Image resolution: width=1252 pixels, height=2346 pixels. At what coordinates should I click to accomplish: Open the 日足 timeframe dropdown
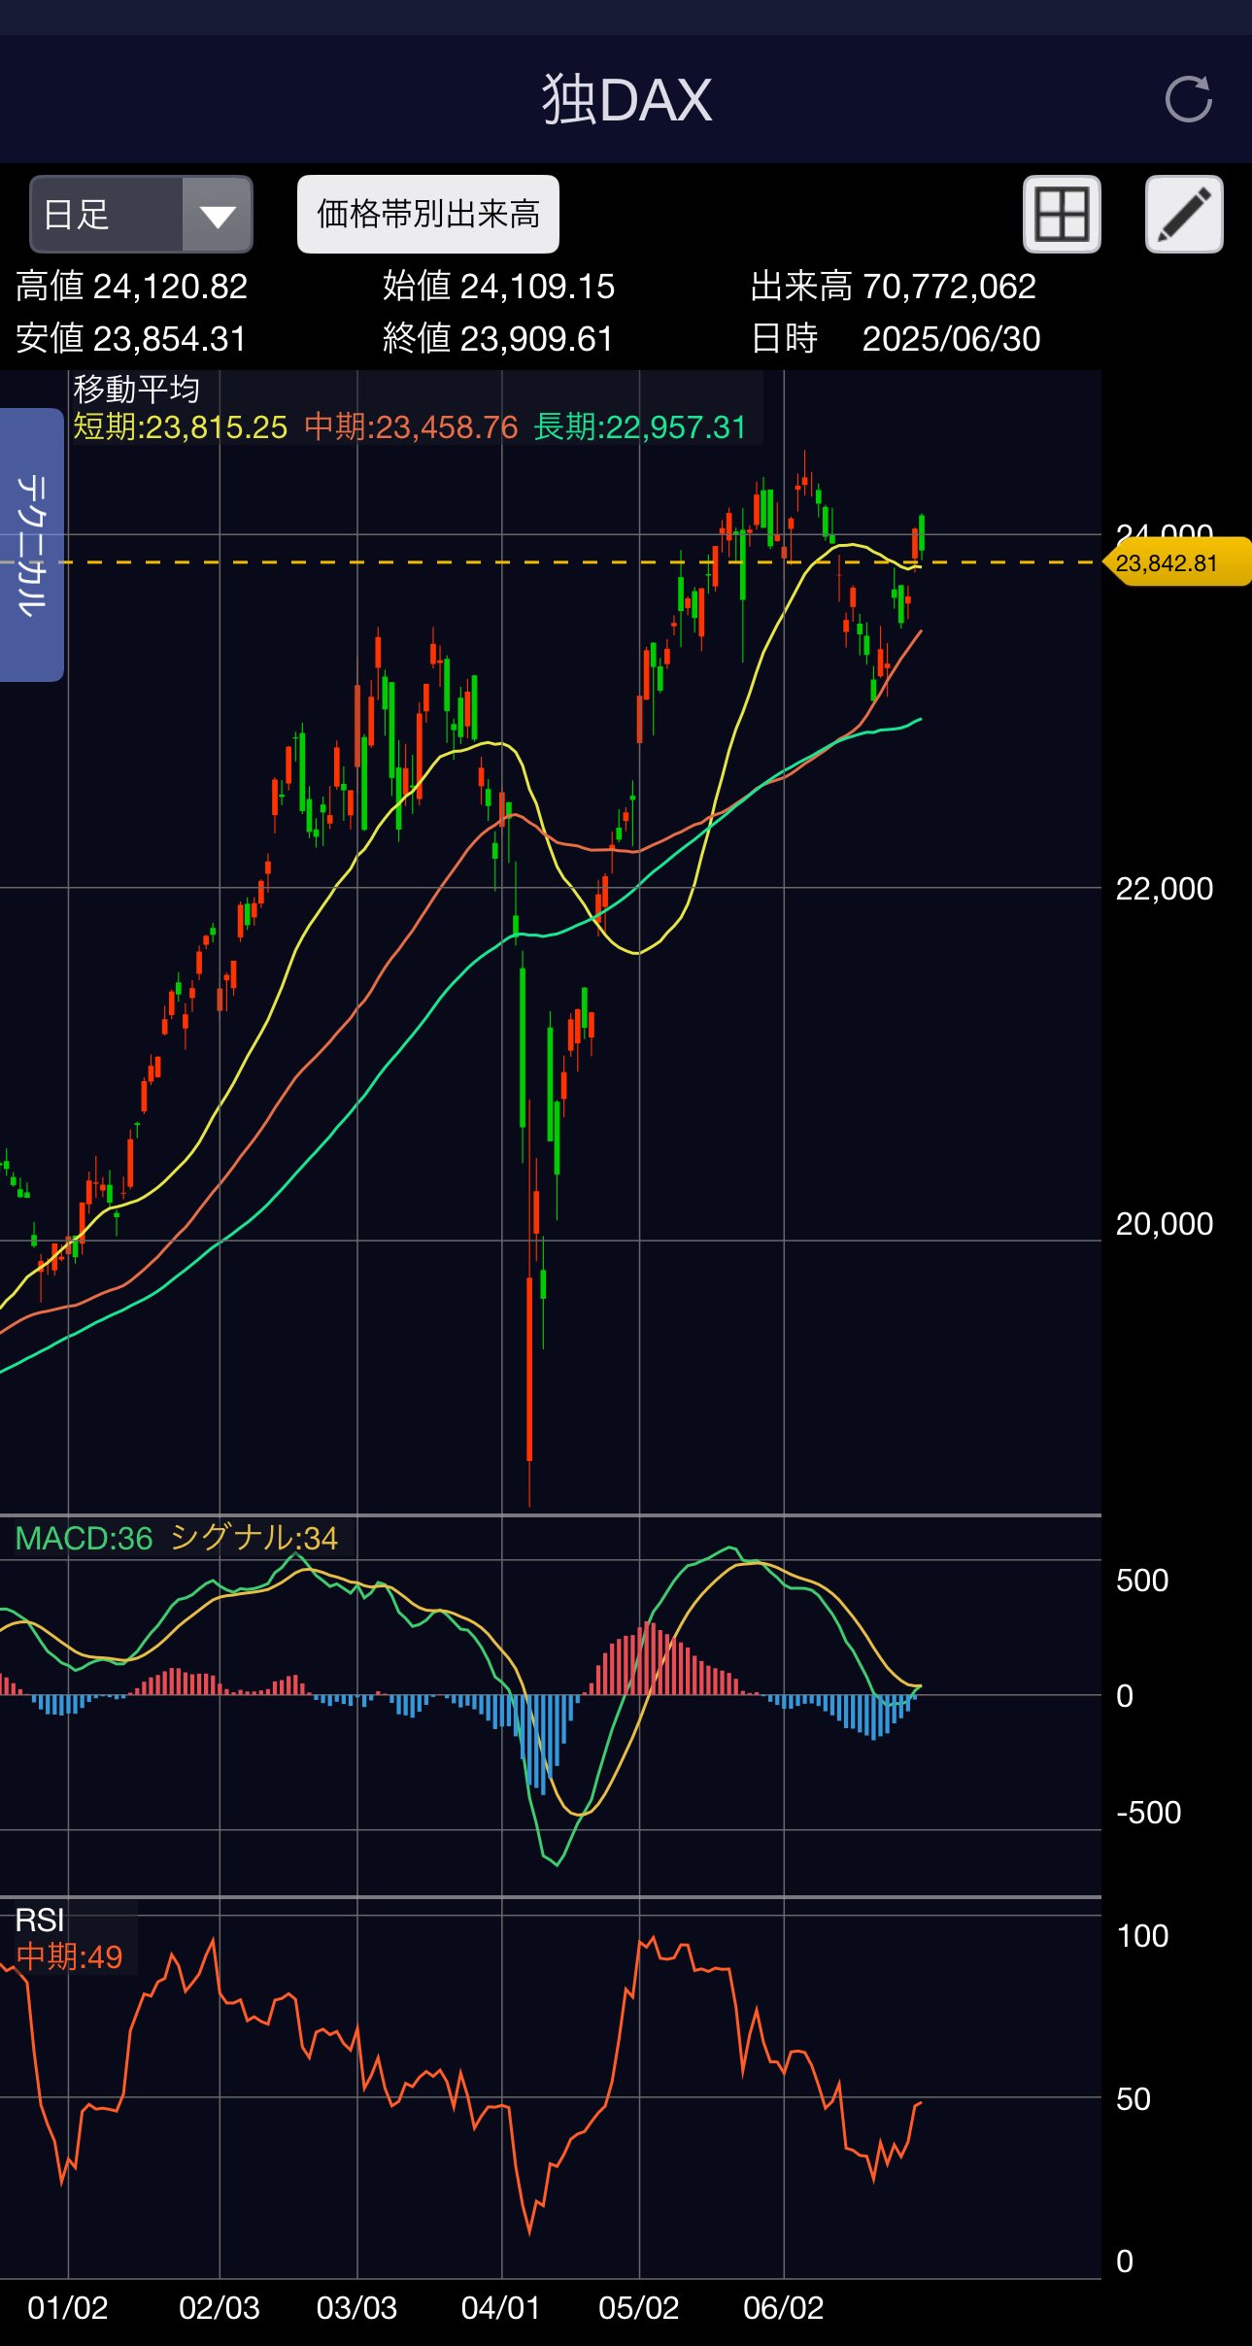142,215
